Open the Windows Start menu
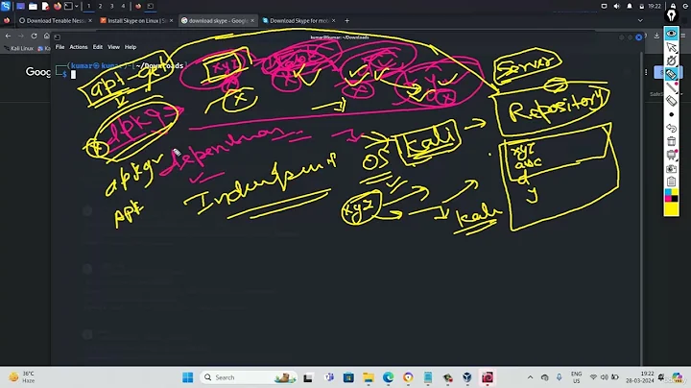 click(188, 377)
